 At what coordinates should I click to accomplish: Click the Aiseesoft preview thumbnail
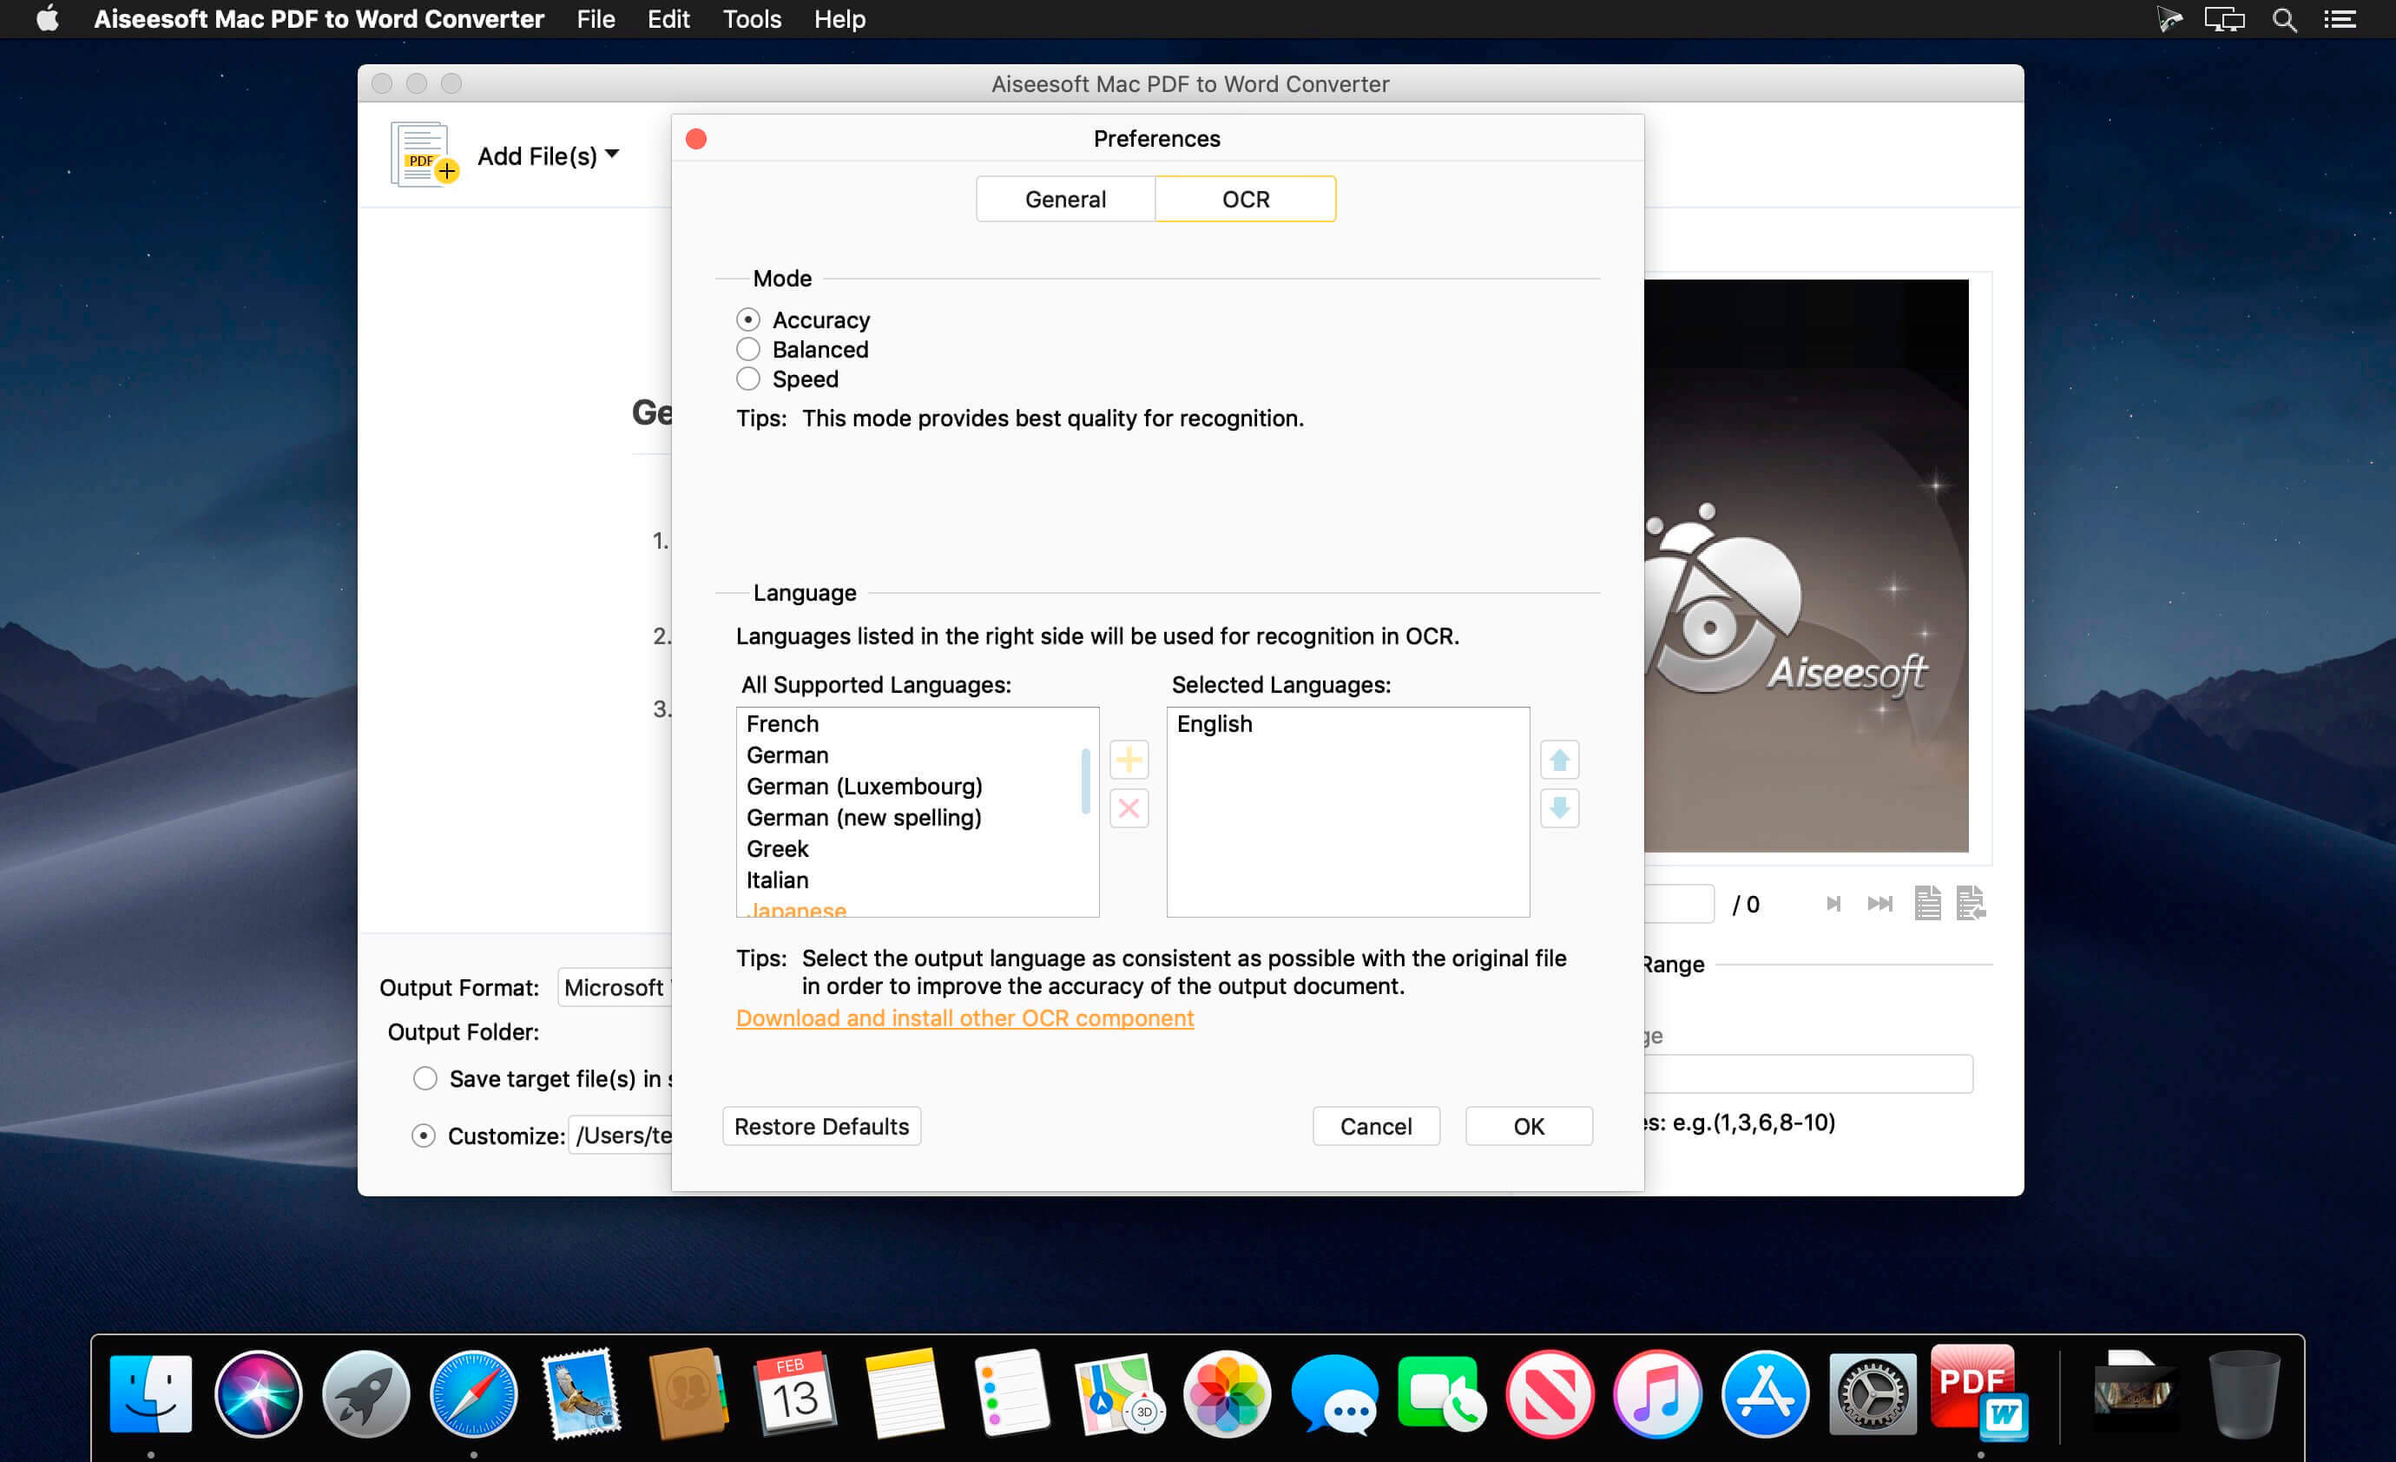point(1806,565)
